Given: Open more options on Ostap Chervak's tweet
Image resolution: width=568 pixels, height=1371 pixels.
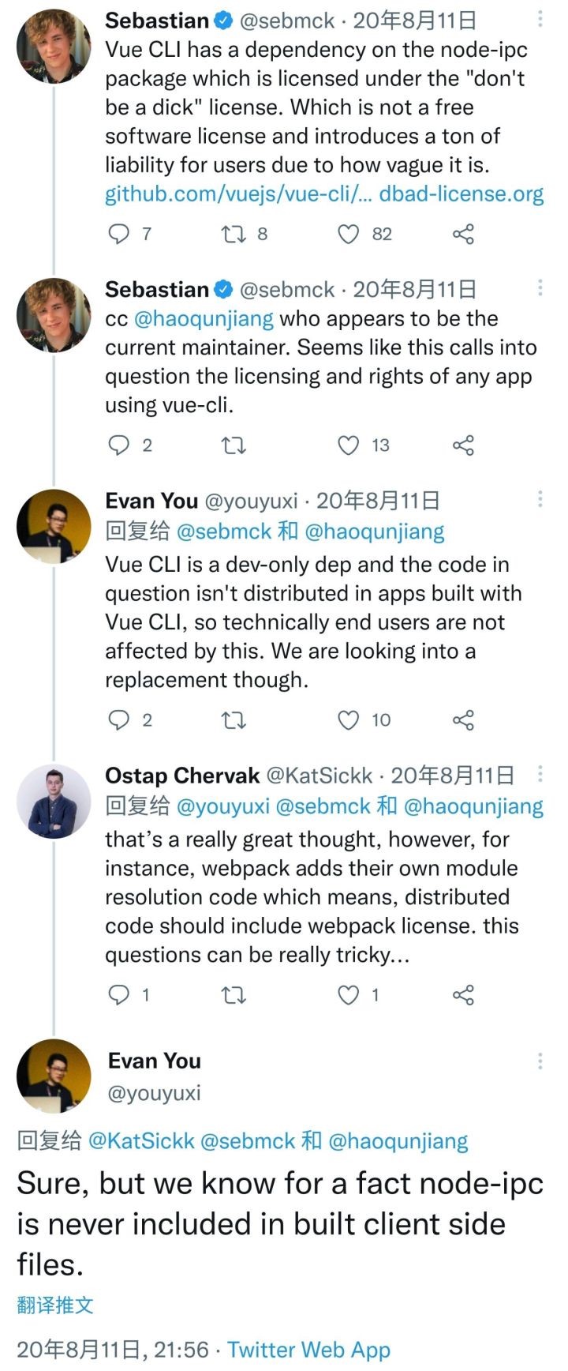Looking at the screenshot, I should pyautogui.click(x=540, y=774).
